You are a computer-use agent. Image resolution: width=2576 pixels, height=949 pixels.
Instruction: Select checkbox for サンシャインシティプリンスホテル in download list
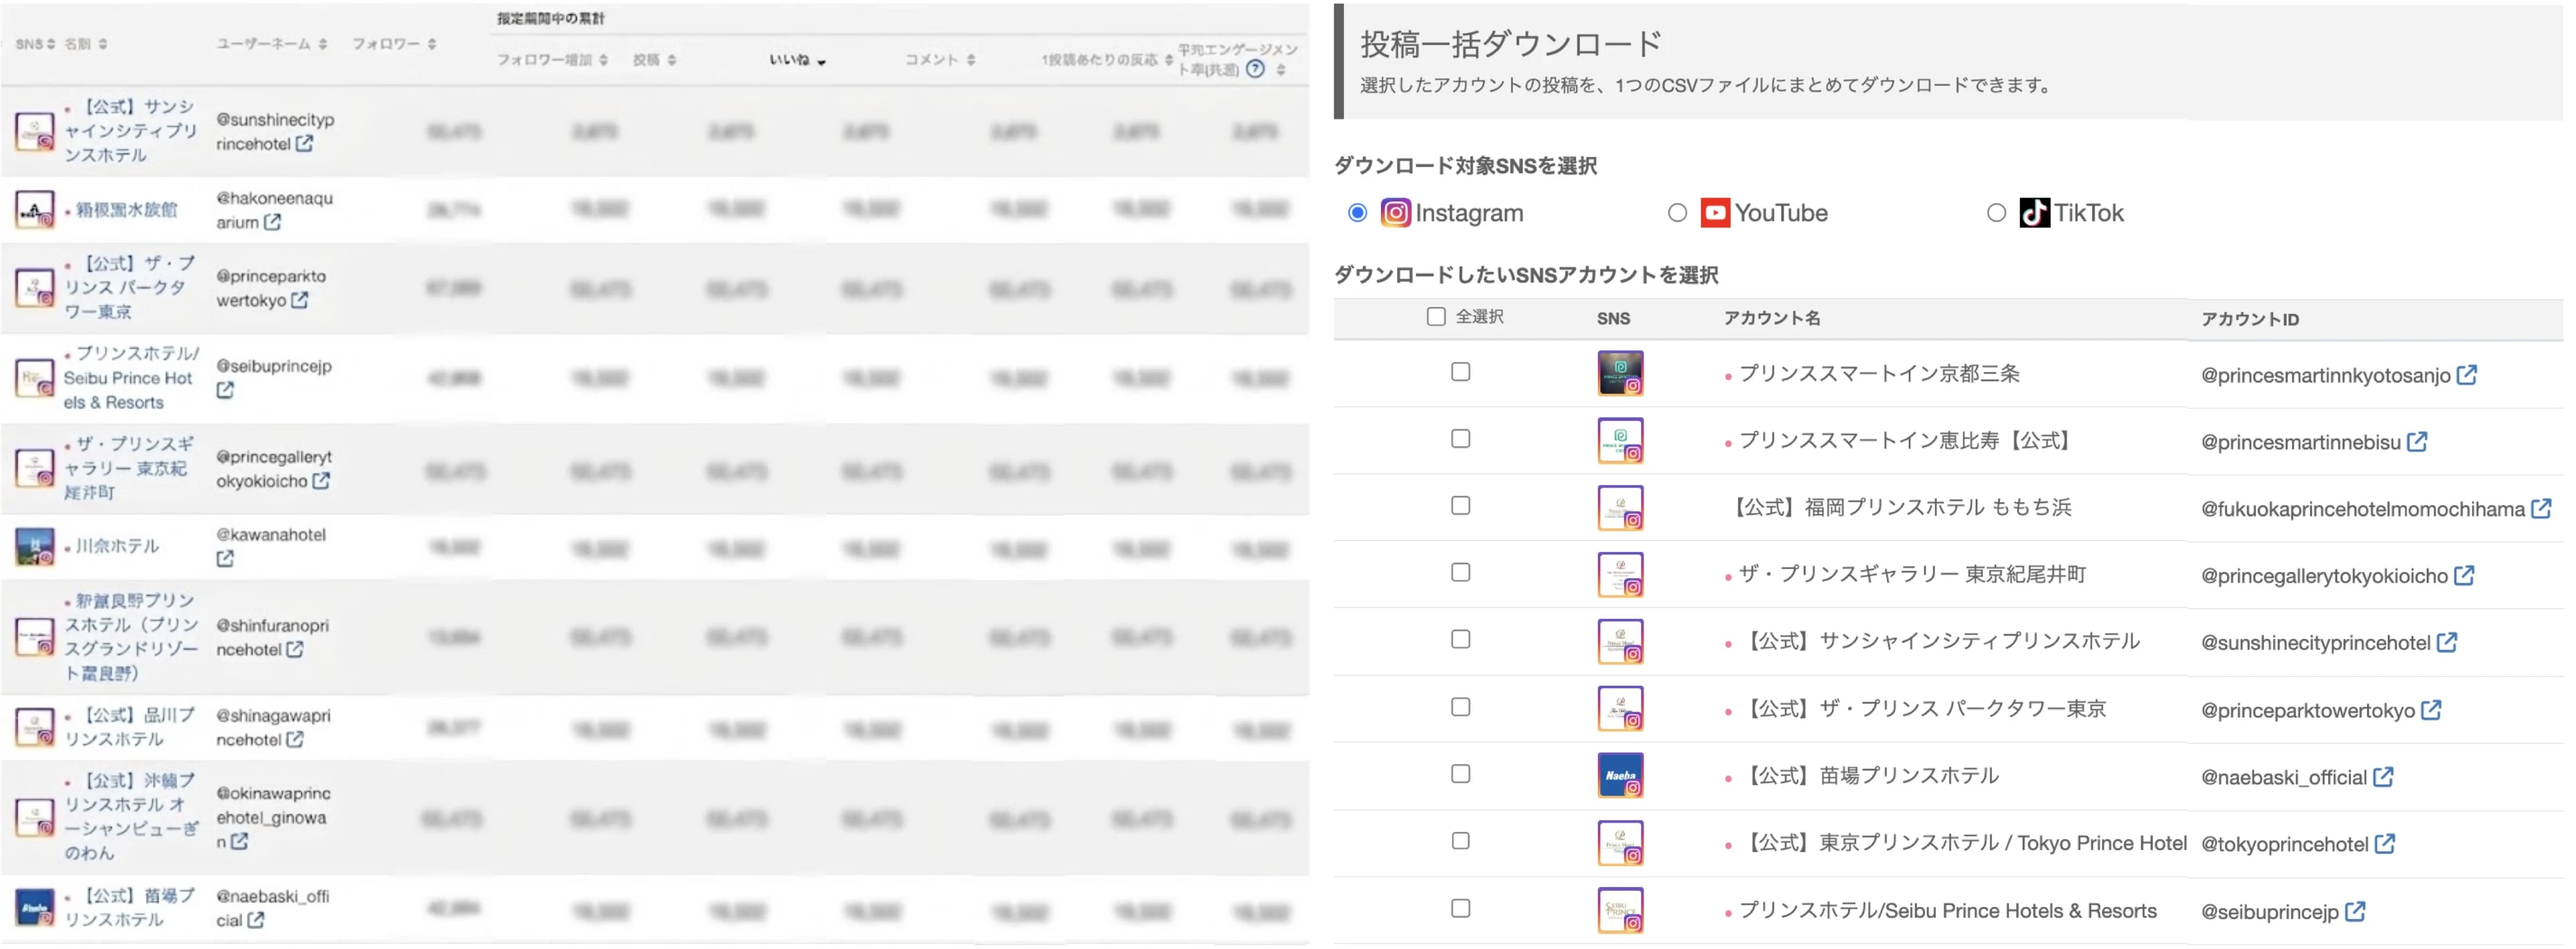click(x=1461, y=640)
